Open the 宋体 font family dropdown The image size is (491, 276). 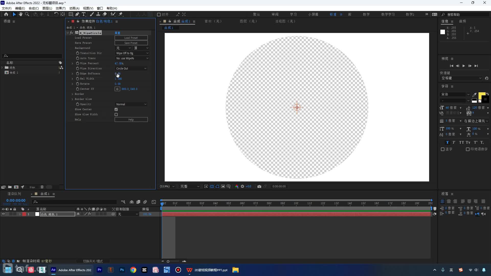click(455, 95)
